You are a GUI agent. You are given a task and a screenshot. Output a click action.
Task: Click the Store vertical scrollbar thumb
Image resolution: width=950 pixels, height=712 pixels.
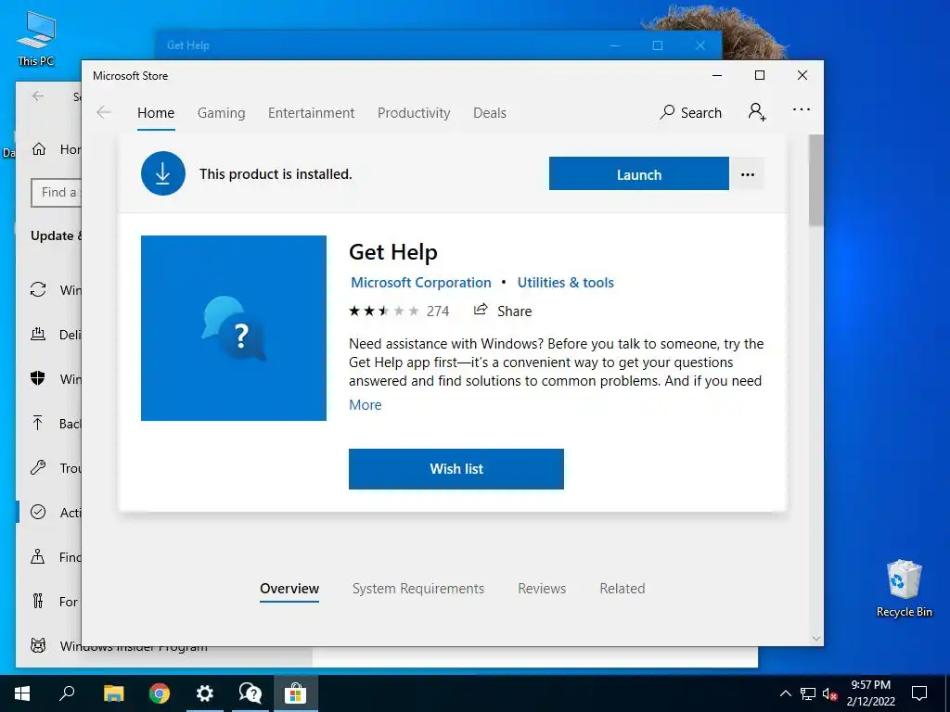click(x=815, y=180)
